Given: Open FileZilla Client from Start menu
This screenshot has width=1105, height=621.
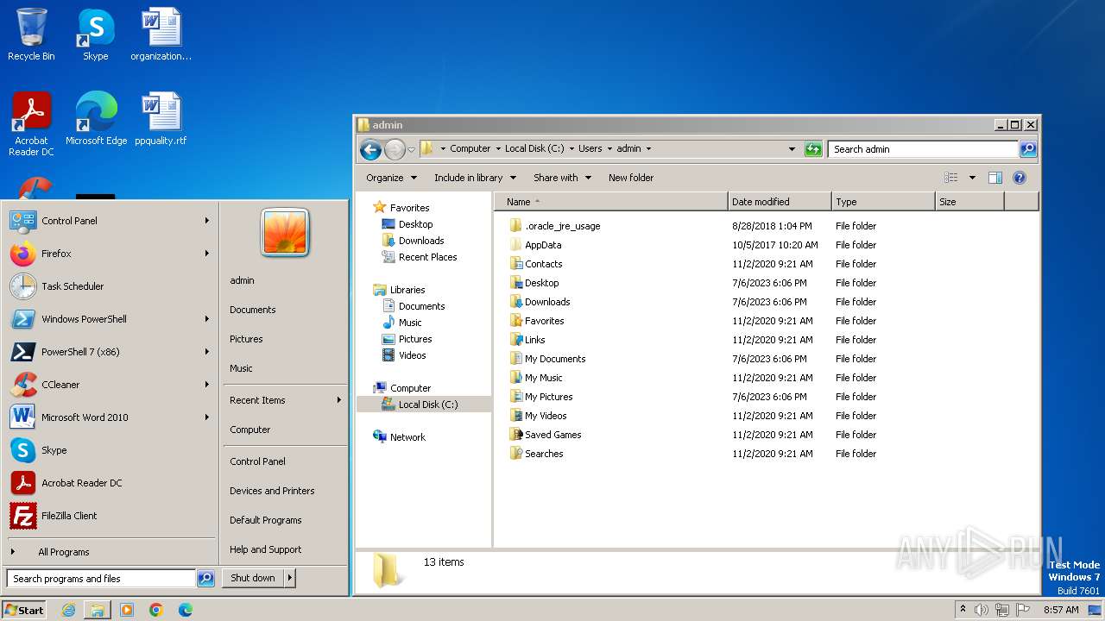Looking at the screenshot, I should click(110, 516).
